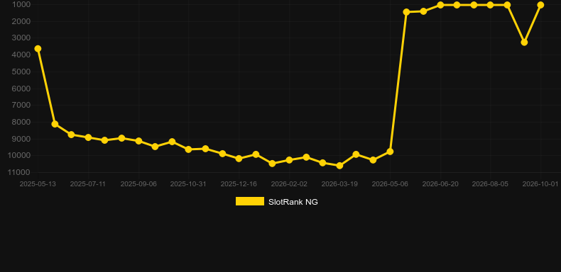Click the y-axis label 6000

[21, 88]
